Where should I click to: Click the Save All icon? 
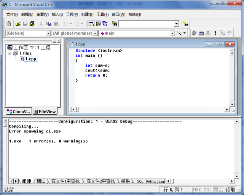pyautogui.click(x=32, y=24)
